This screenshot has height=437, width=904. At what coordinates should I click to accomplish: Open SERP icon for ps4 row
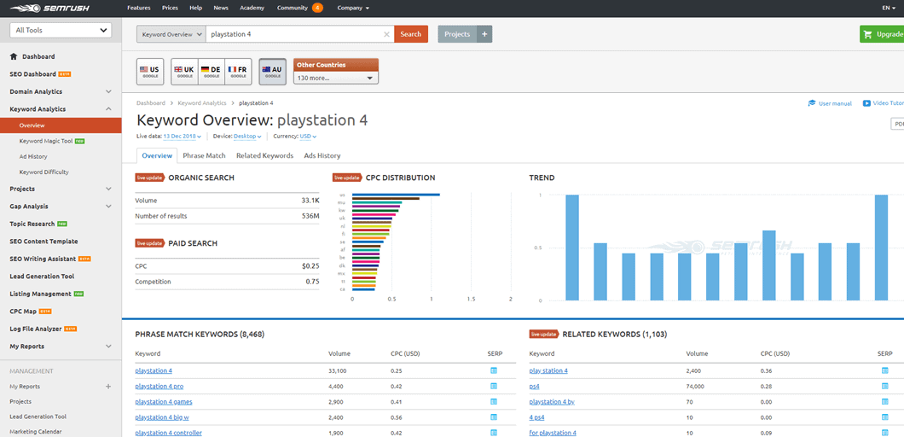click(x=885, y=386)
